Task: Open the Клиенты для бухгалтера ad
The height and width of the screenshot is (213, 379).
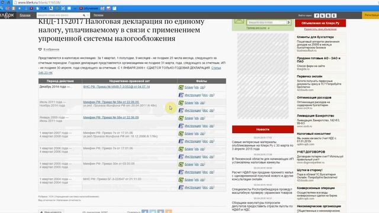Action: [x=315, y=37]
